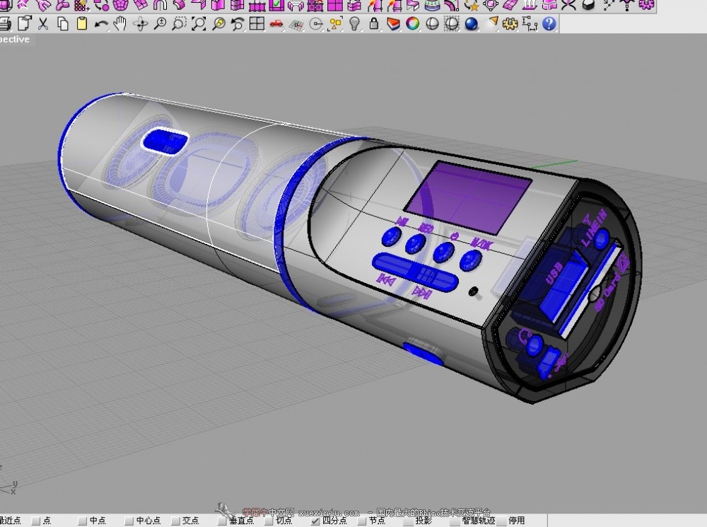Click the Select objects shapes icon
Screen dimensions: 707x527
click(x=335, y=24)
